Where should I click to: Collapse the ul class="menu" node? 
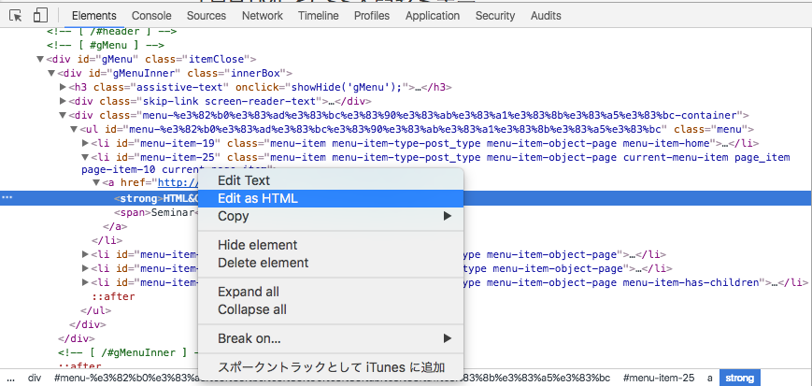click(74, 129)
